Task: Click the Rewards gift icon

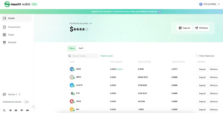Action: (x=4, y=42)
